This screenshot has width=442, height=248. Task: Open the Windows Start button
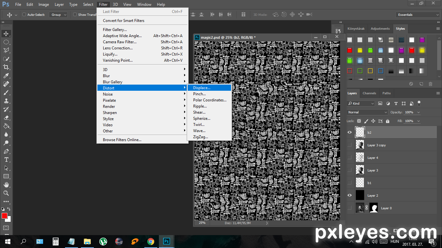click(8, 241)
